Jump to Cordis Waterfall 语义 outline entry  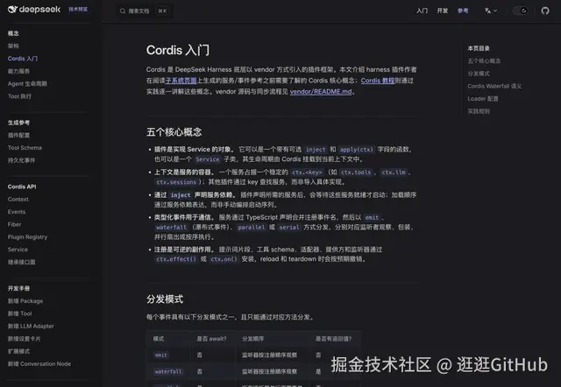494,86
